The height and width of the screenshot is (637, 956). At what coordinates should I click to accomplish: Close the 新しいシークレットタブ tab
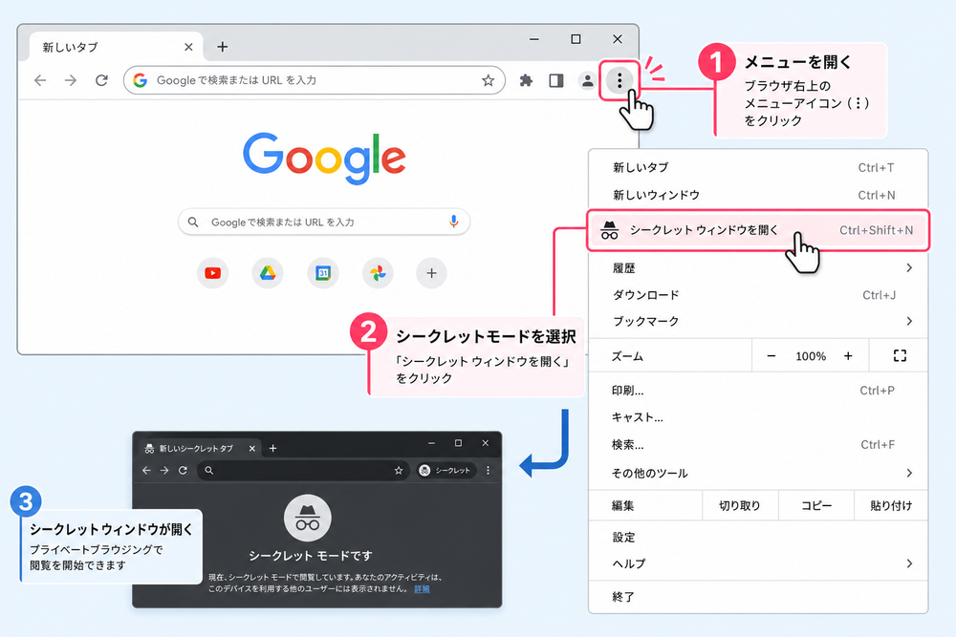(x=251, y=448)
